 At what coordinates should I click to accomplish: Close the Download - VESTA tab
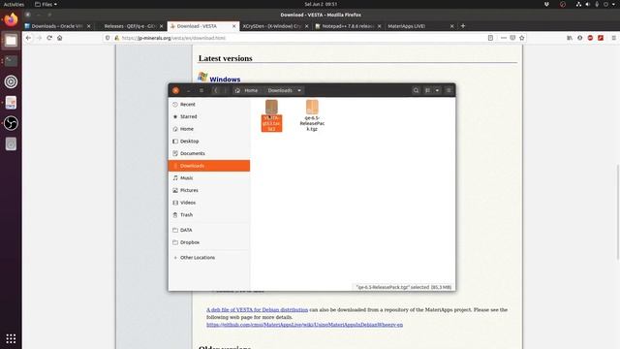(x=233, y=26)
